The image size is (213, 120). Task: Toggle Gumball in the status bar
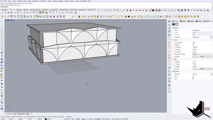[97, 119]
